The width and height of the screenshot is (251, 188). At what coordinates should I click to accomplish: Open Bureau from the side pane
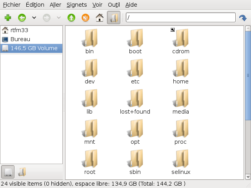[20, 39]
